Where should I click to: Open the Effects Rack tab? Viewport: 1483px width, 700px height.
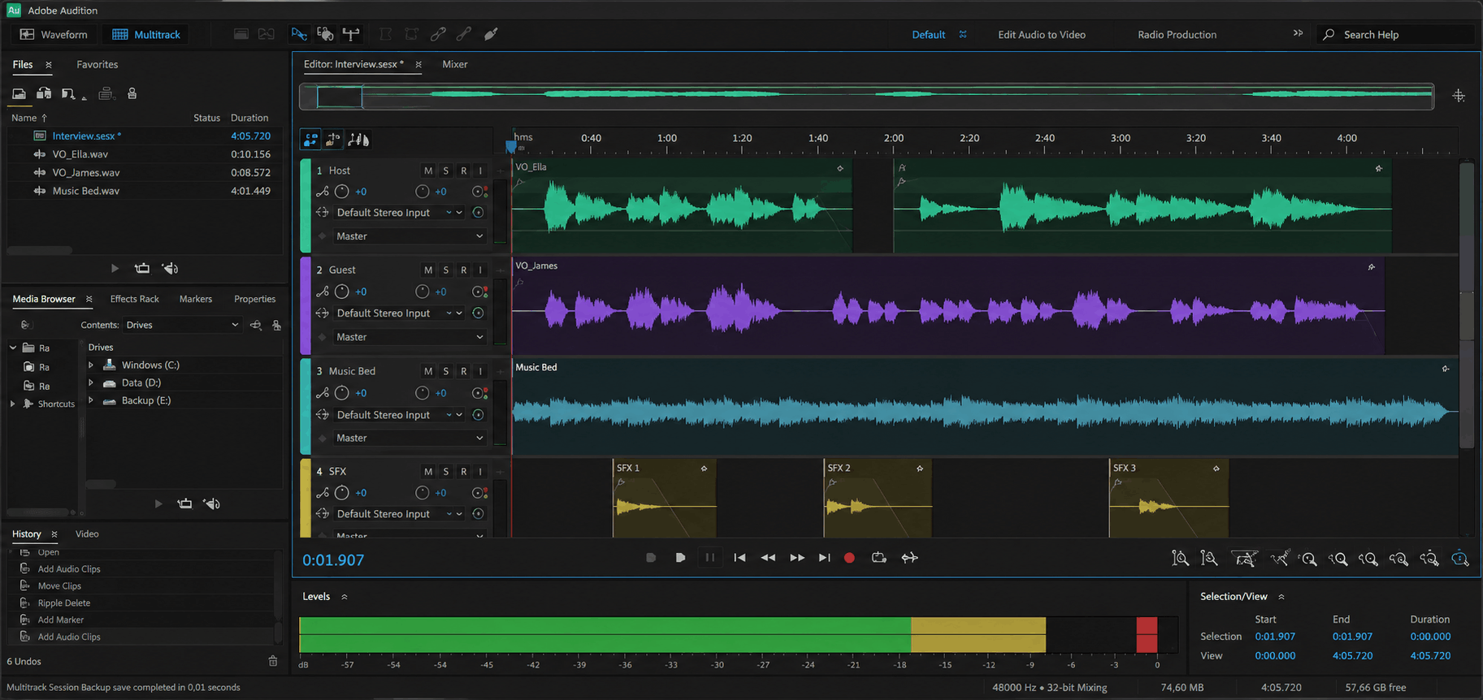click(x=135, y=299)
